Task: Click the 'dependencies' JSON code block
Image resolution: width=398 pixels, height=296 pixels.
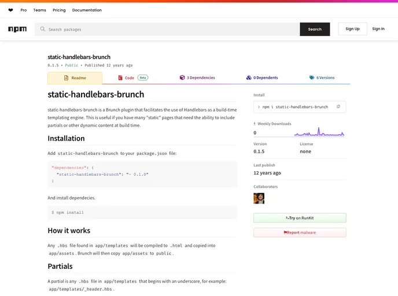Action: (142, 174)
